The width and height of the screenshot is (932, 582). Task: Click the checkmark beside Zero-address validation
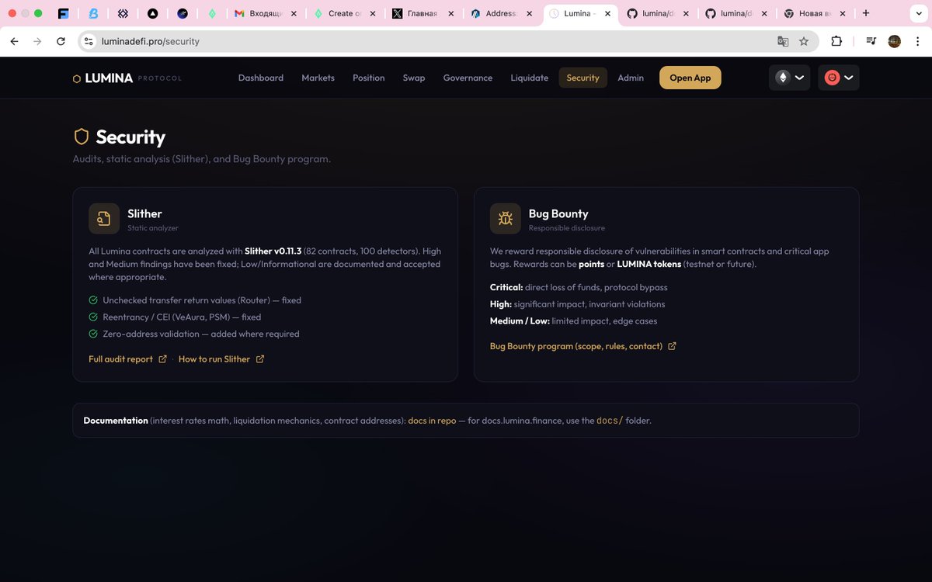[92, 334]
